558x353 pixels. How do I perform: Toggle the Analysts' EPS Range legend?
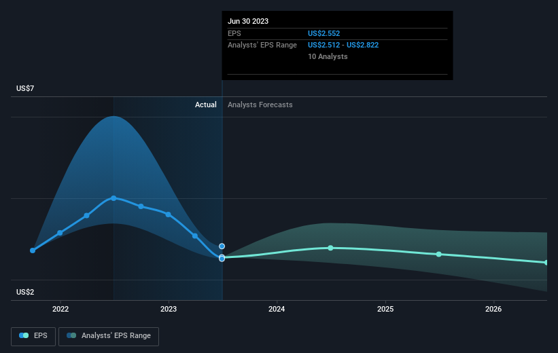pyautogui.click(x=109, y=336)
